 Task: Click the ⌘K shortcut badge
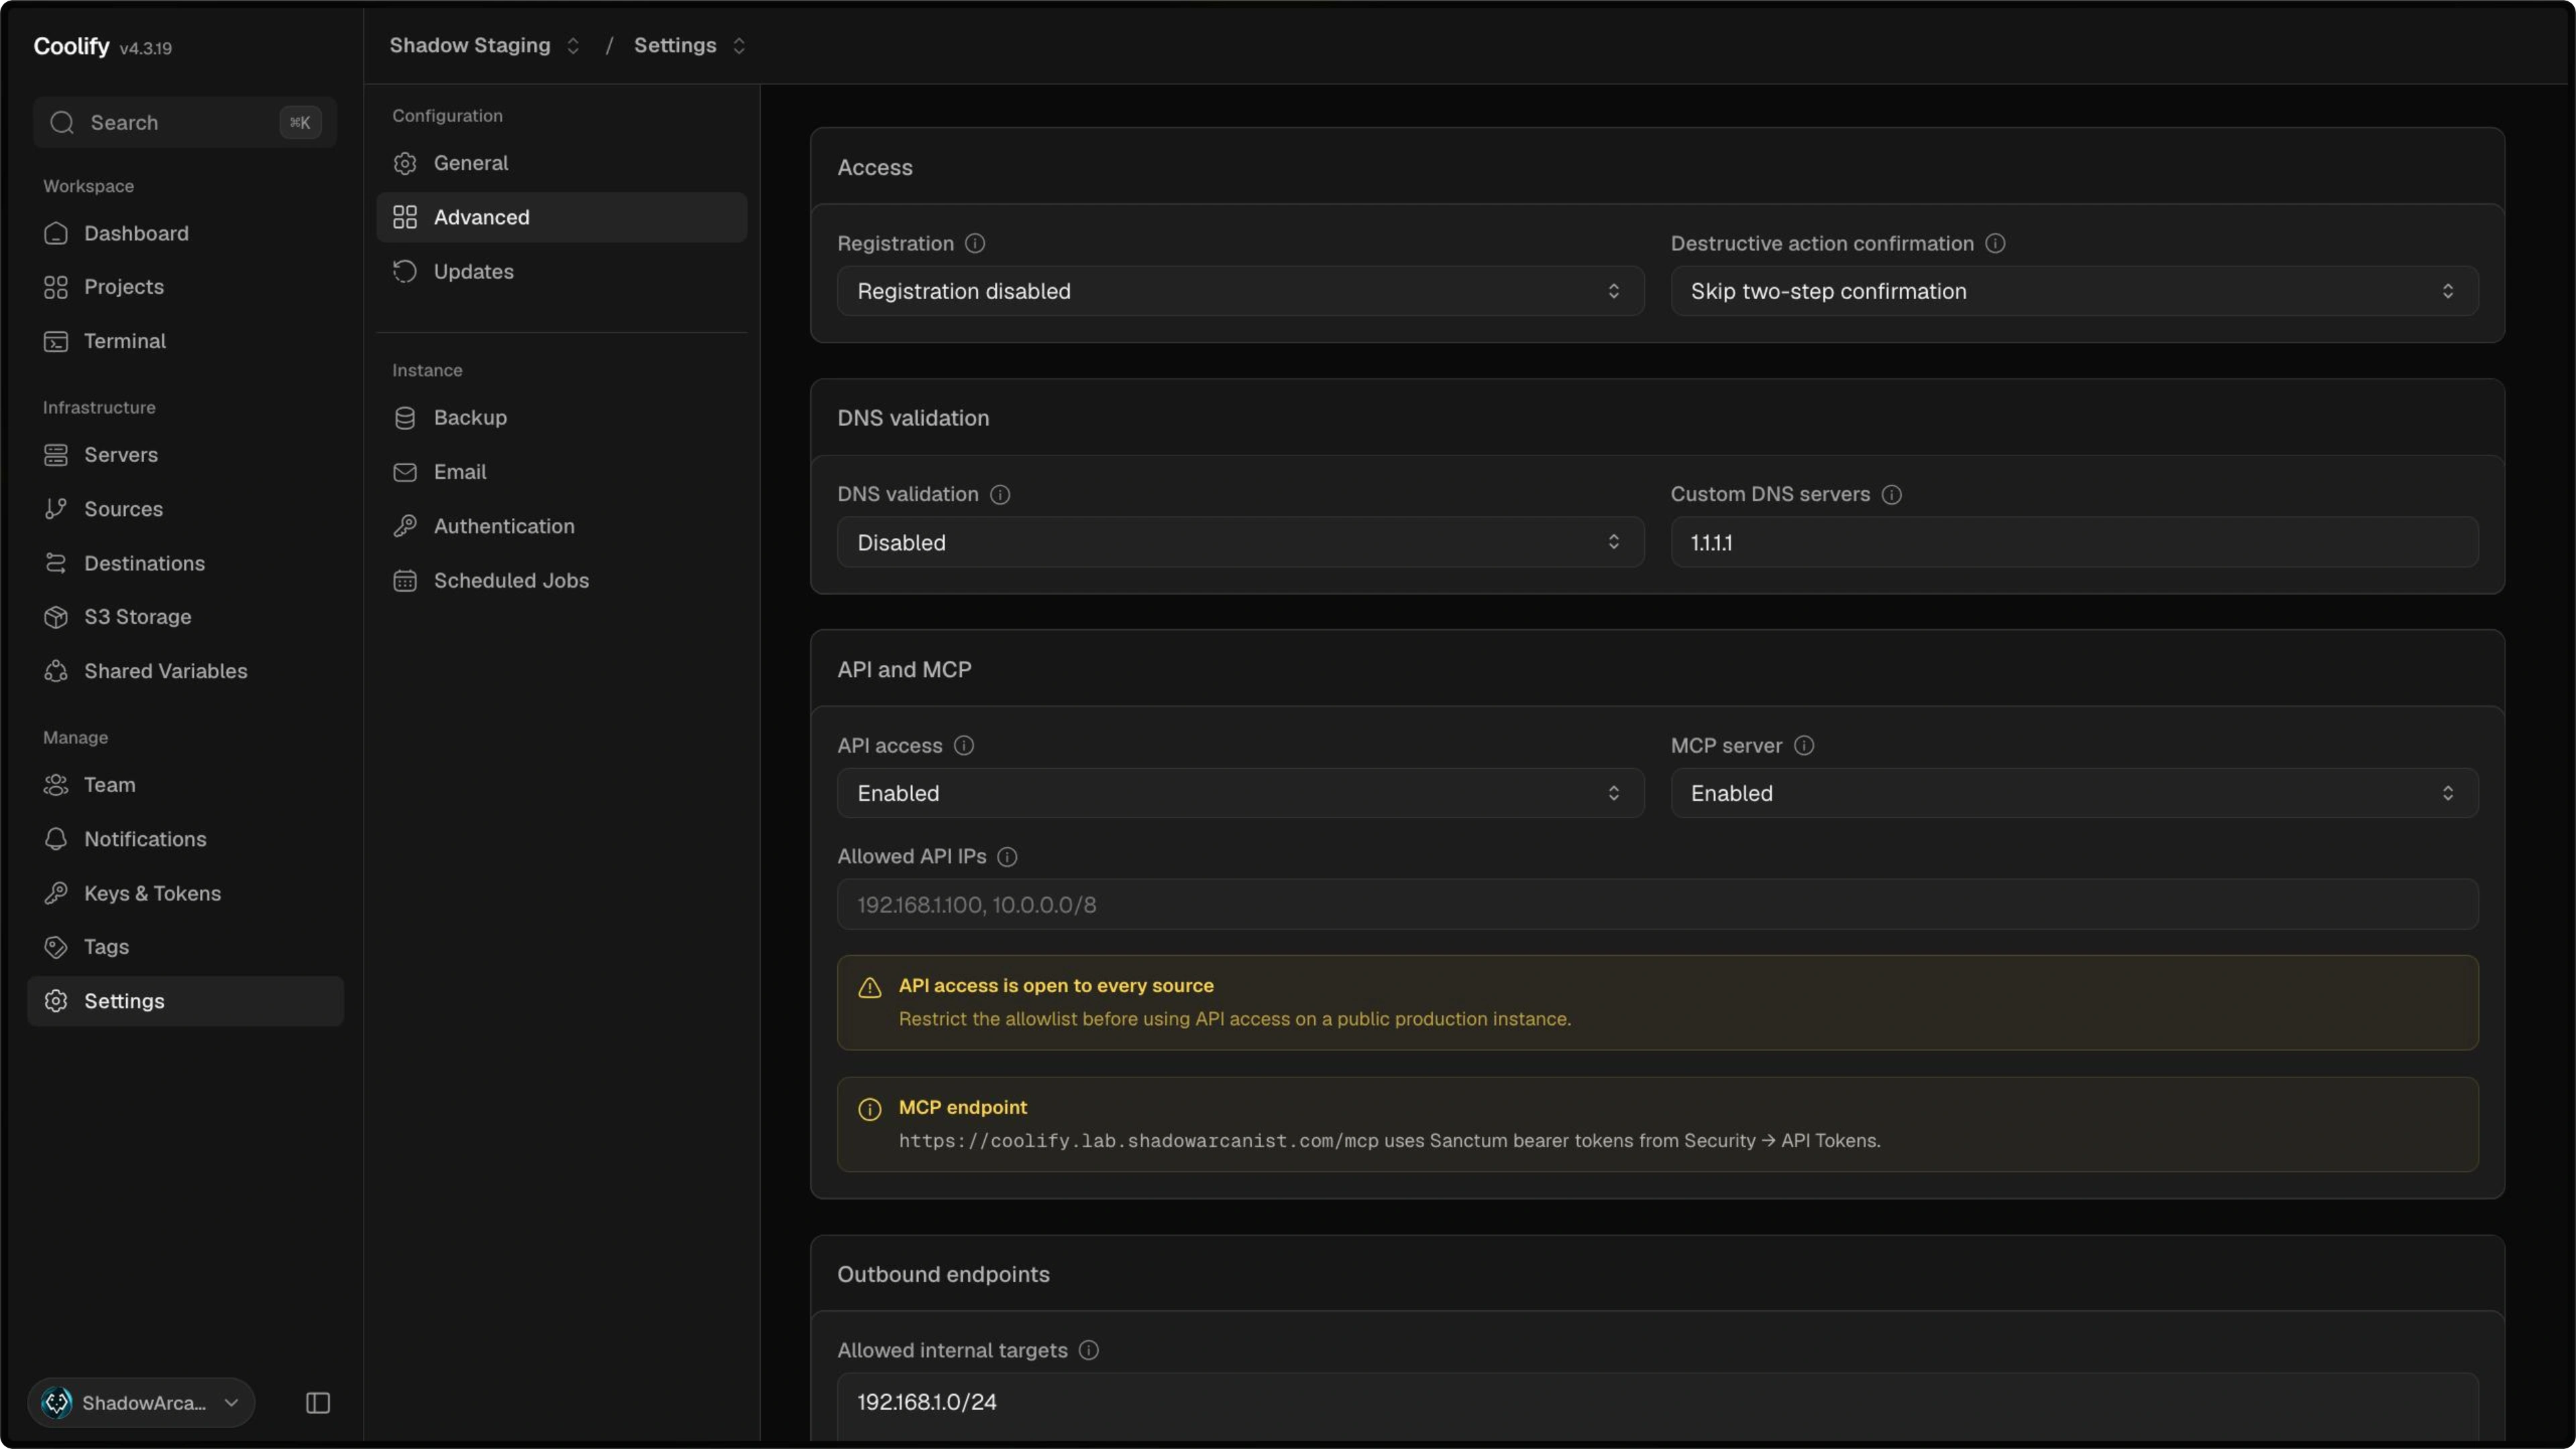click(300, 122)
